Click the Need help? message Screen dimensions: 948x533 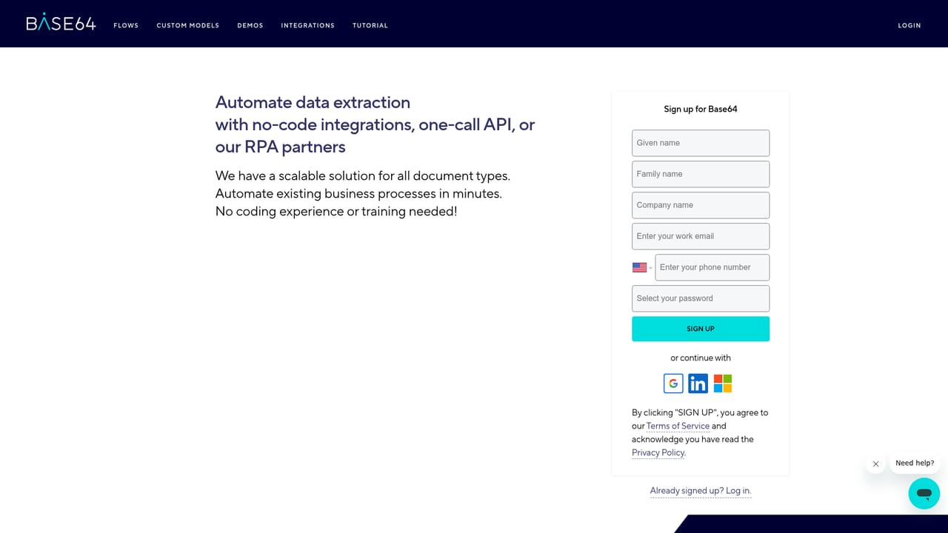[x=915, y=463]
